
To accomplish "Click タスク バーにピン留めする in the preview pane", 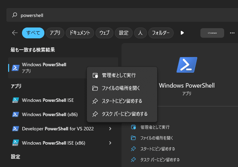I will point(160,160).
